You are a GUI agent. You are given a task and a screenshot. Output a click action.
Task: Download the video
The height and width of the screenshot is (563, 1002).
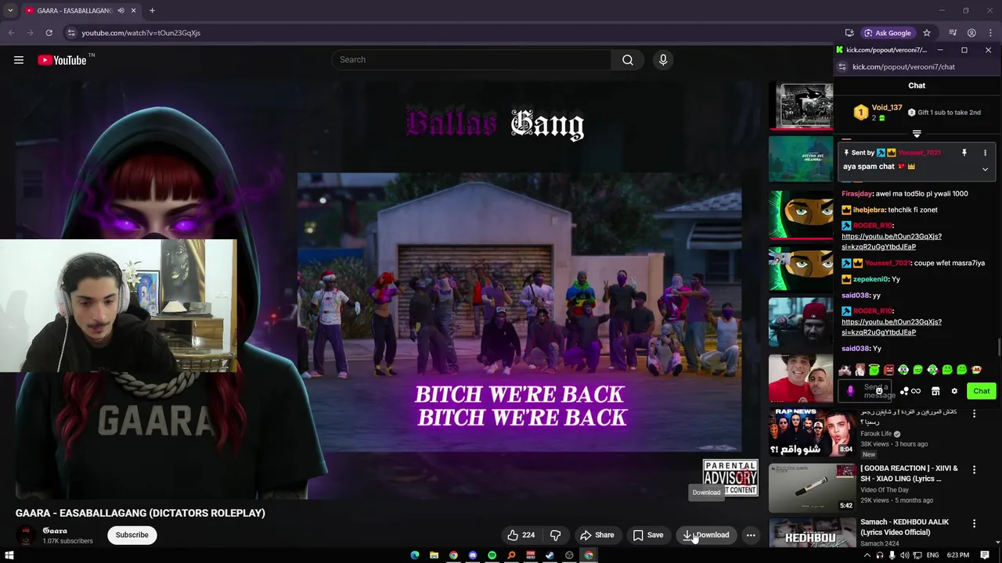(706, 535)
